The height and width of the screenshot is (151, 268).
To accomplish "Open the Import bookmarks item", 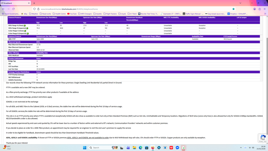I will [10, 14].
